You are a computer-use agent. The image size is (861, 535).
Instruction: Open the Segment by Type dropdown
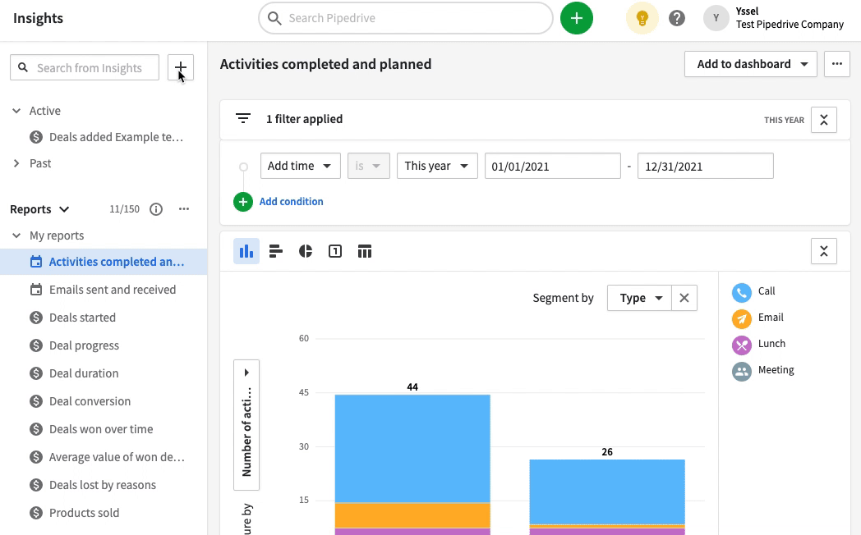pyautogui.click(x=639, y=298)
